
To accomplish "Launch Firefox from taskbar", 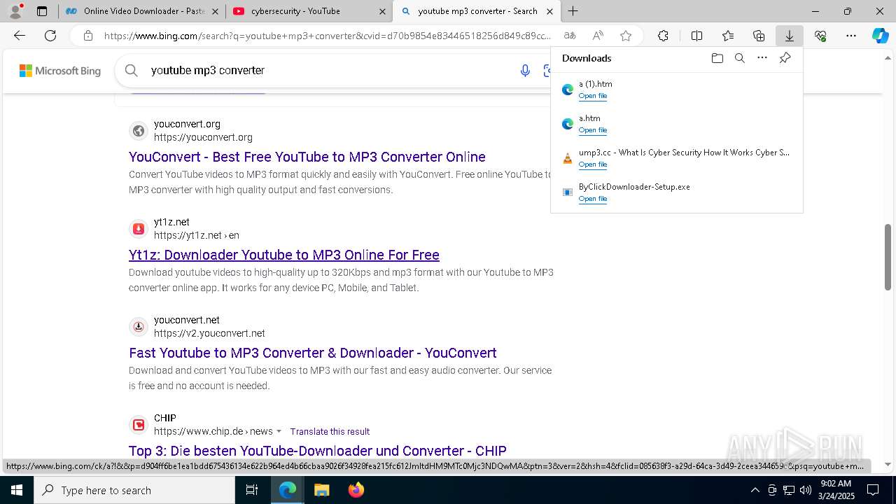I will point(356,490).
